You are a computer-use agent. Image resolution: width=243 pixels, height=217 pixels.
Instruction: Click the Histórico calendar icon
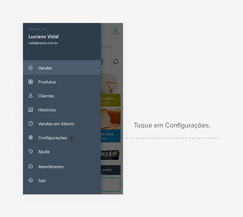31,109
